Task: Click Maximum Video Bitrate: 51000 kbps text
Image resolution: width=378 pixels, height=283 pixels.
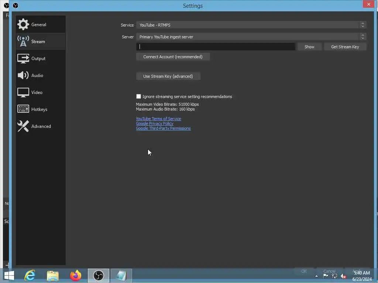Action: click(x=167, y=104)
